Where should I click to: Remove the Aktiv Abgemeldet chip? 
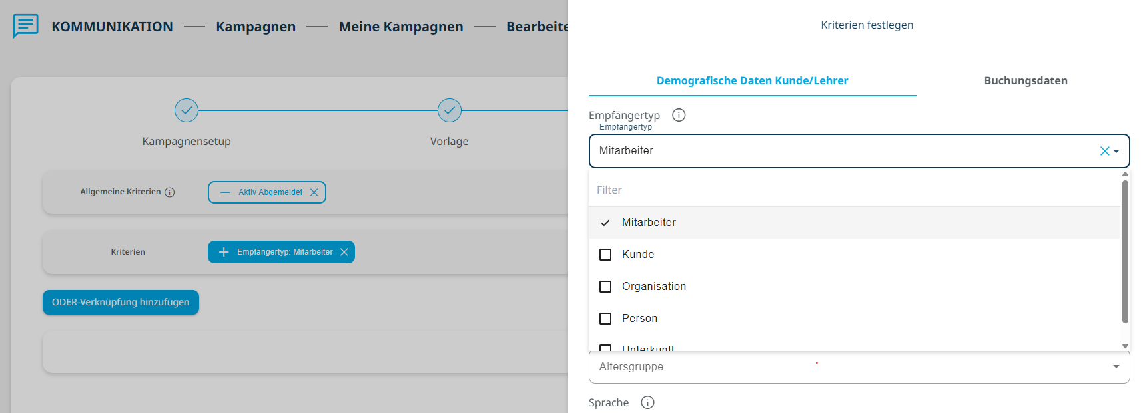pyautogui.click(x=314, y=192)
